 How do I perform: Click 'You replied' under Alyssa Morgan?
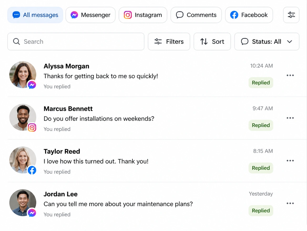(57, 86)
